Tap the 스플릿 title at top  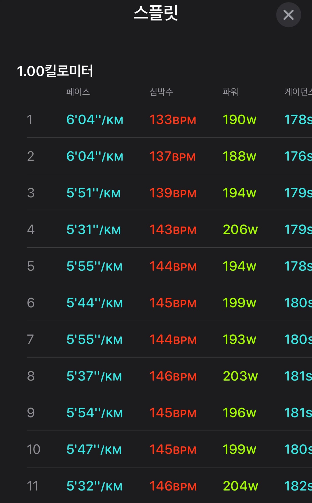point(156,13)
